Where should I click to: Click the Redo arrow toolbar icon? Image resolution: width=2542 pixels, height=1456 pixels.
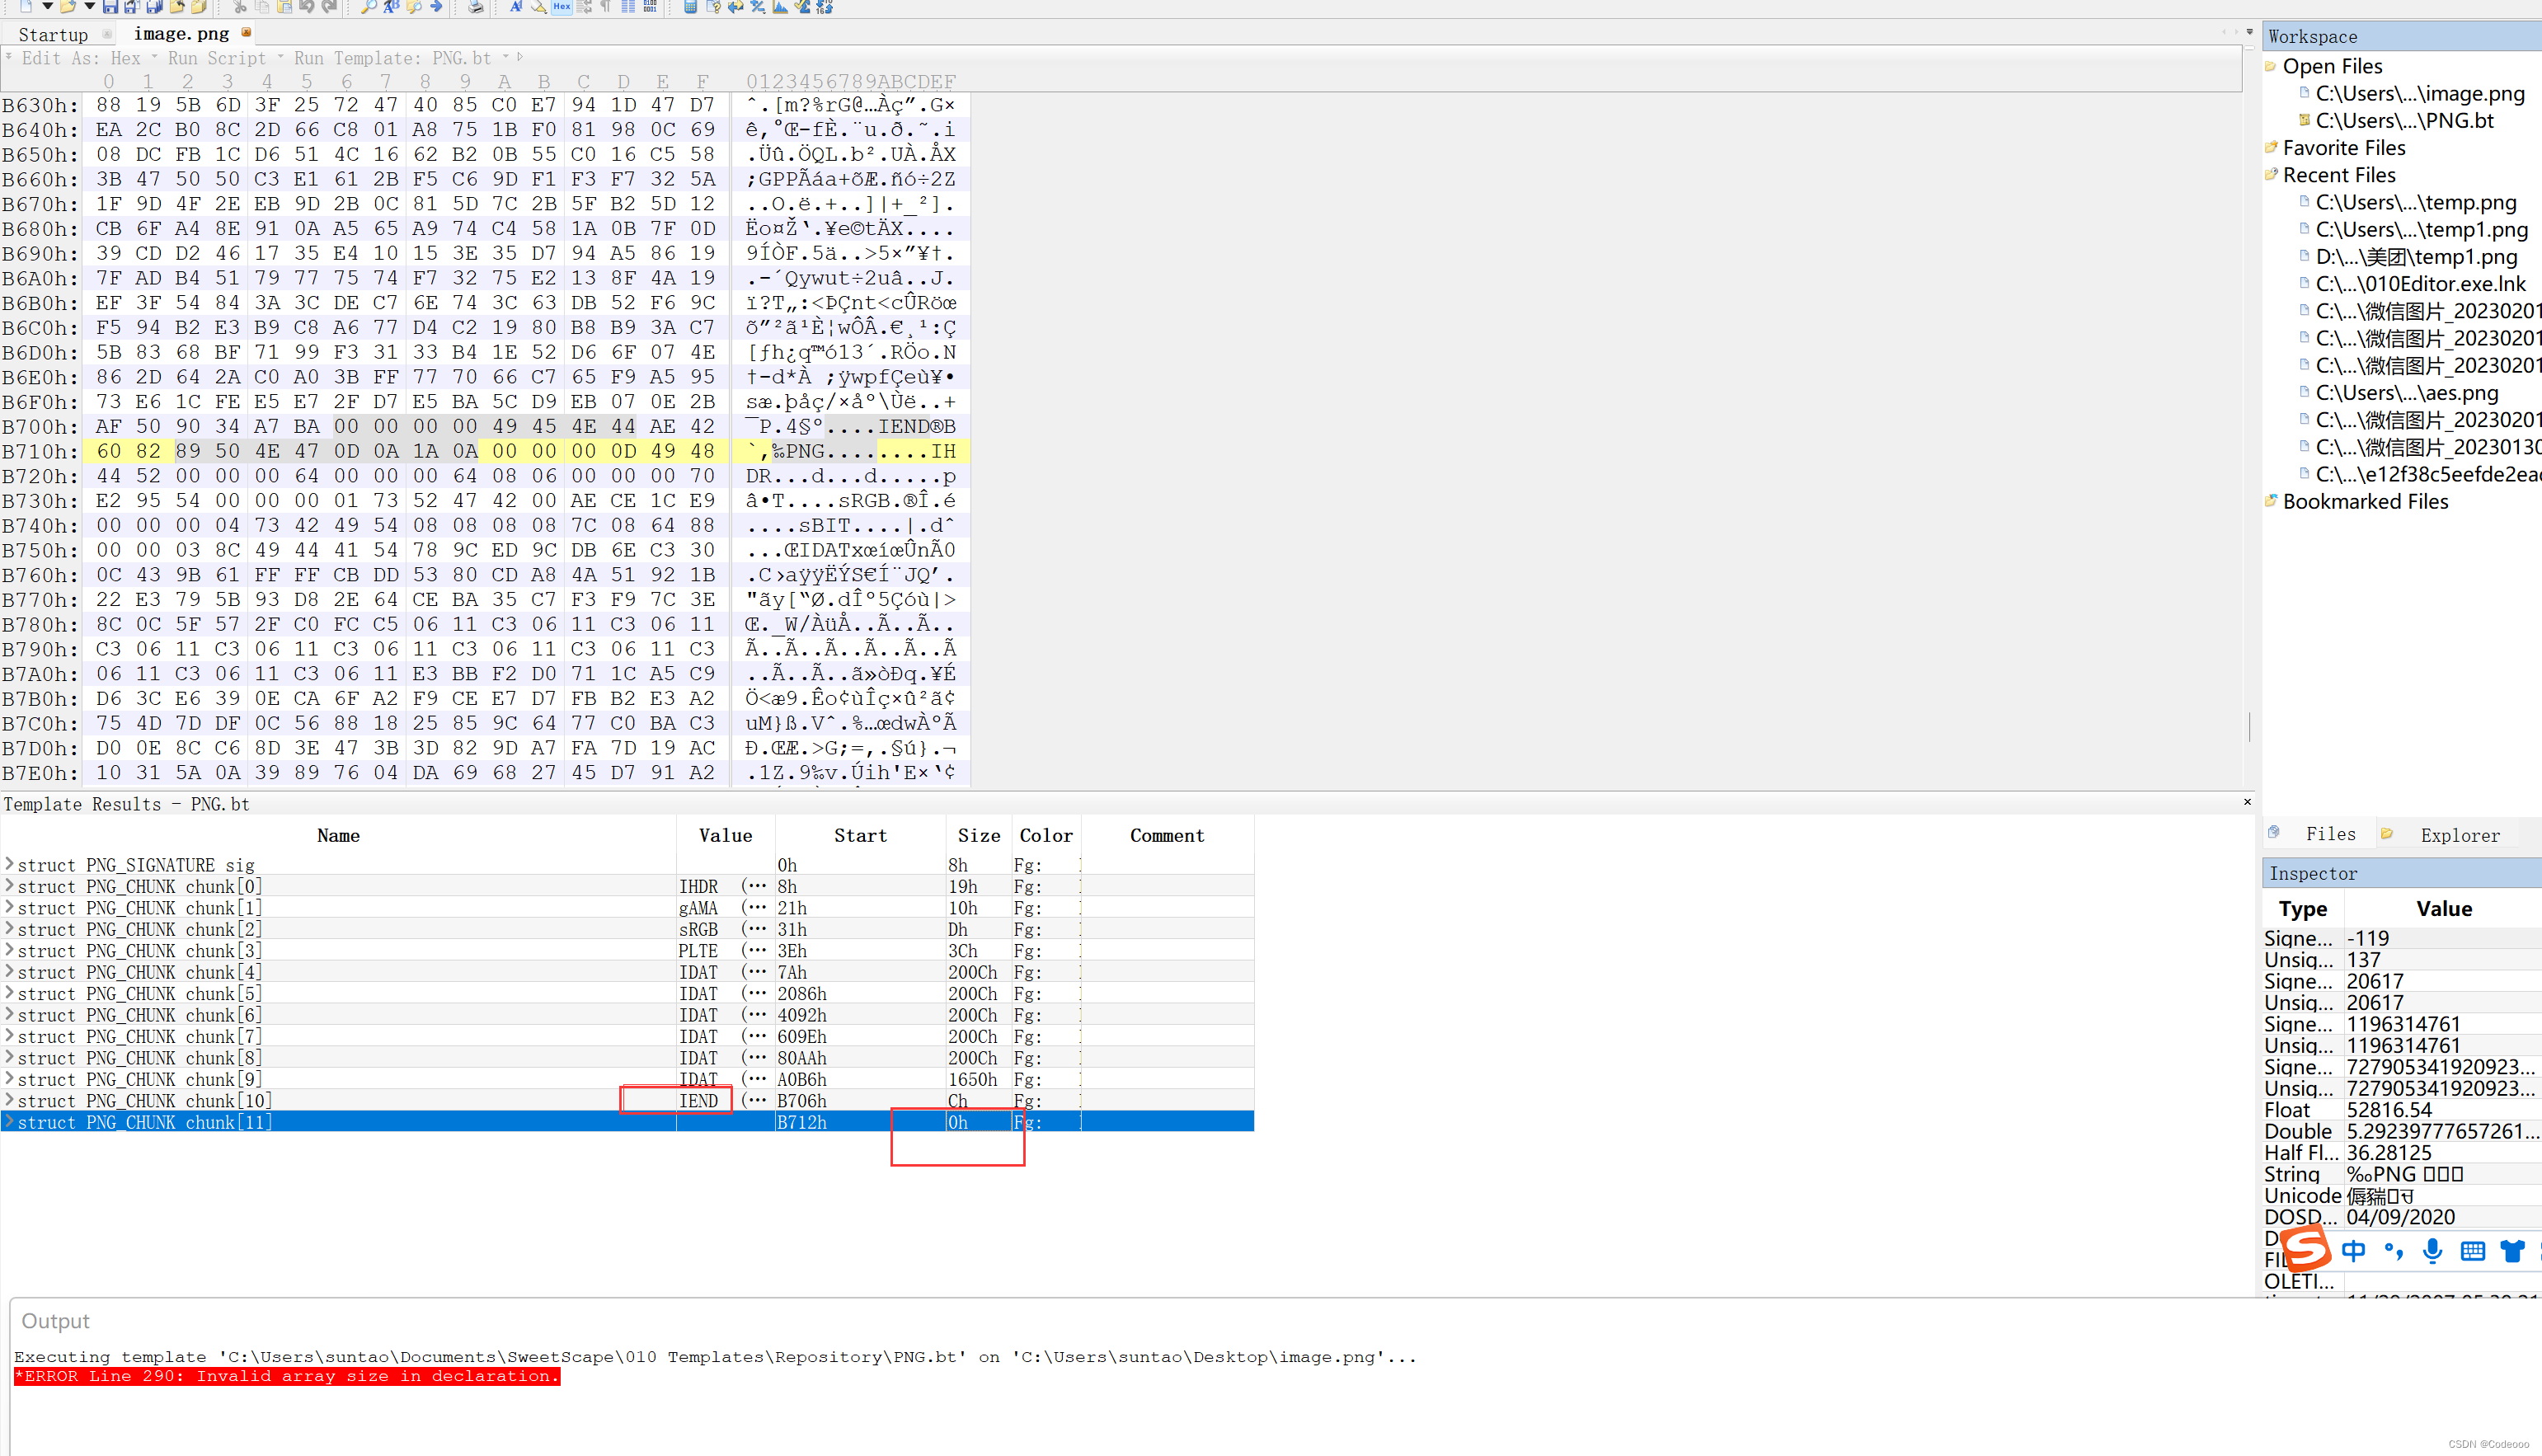point(329,6)
